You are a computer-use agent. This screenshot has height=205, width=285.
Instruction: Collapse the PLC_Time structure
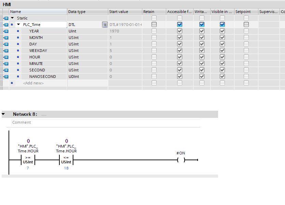tap(18, 25)
